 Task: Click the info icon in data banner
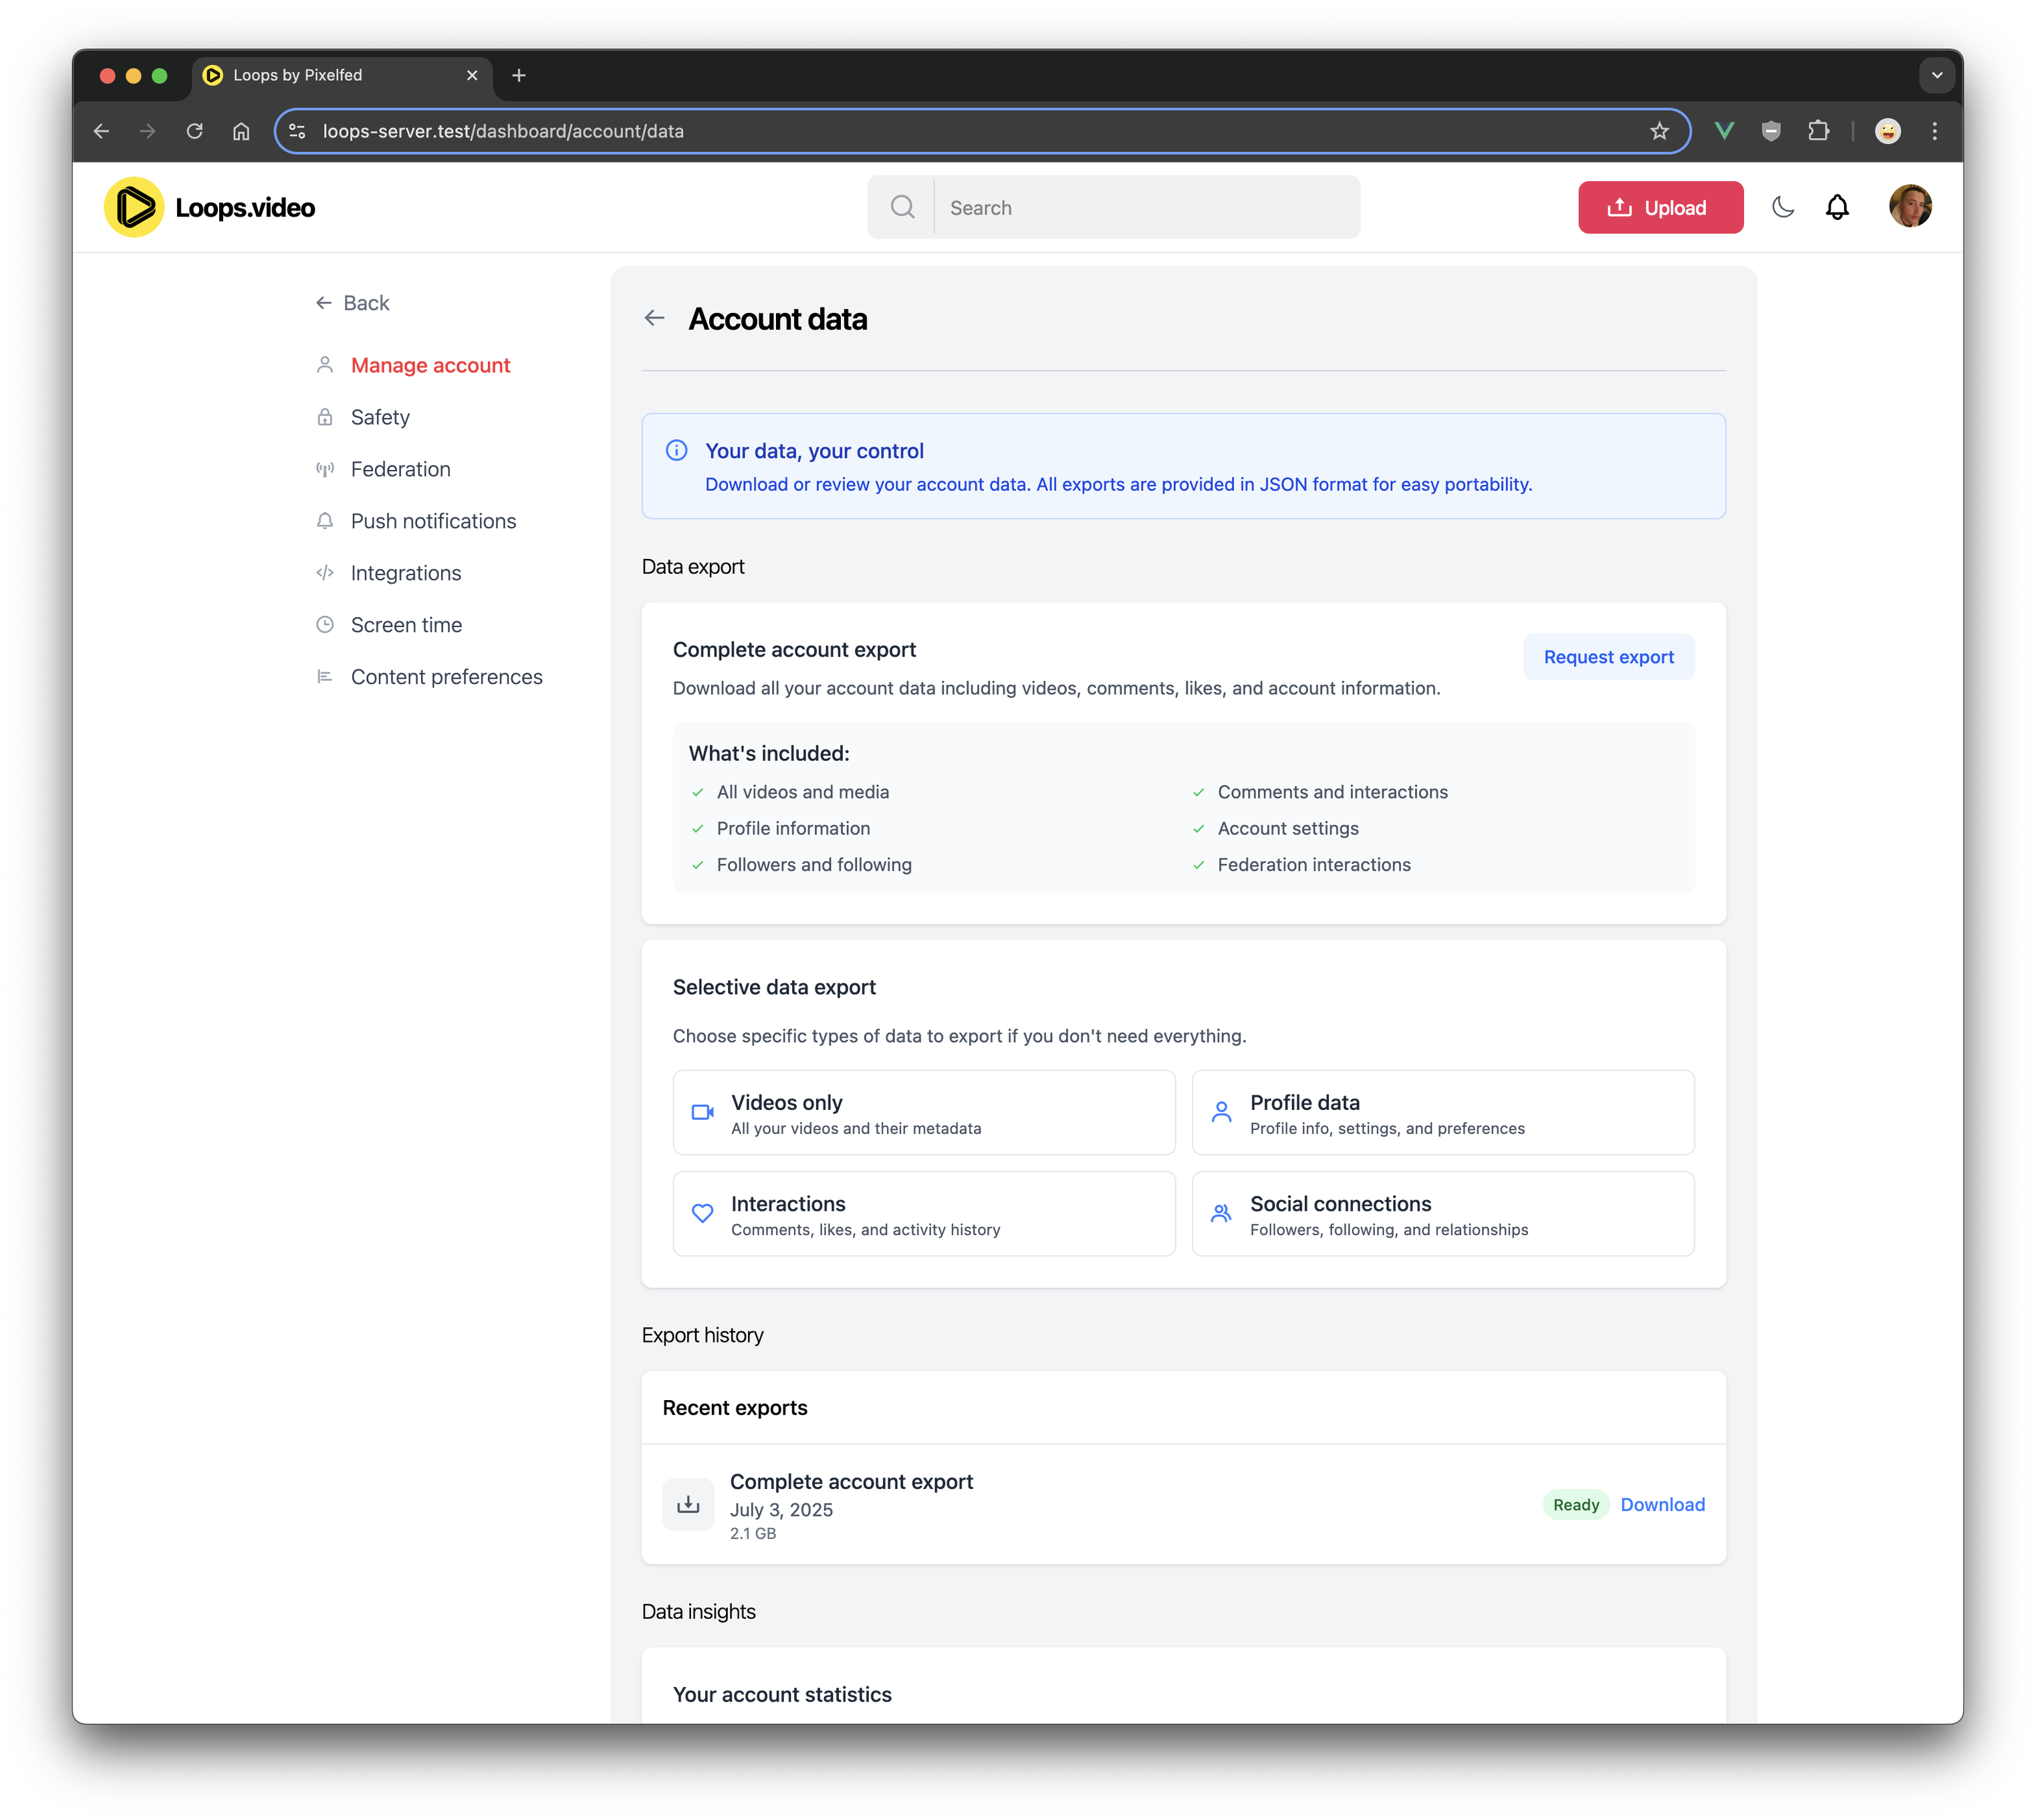click(676, 450)
